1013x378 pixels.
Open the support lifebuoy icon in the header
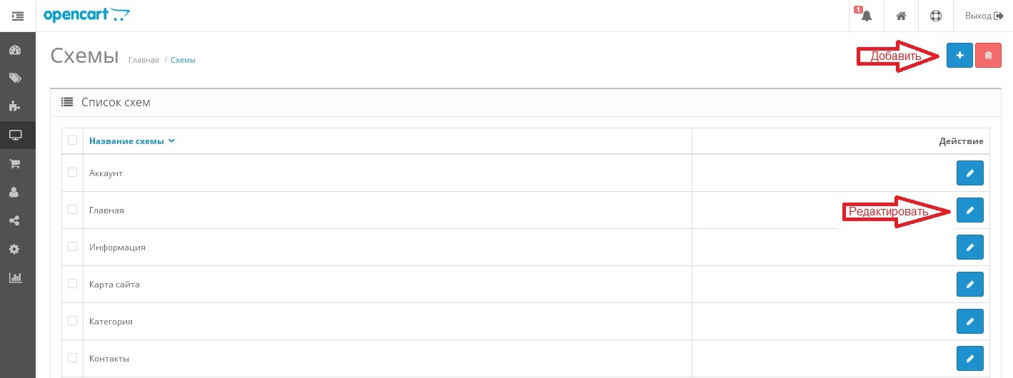tap(936, 16)
